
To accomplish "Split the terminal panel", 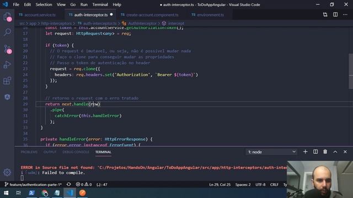I will 315,152.
